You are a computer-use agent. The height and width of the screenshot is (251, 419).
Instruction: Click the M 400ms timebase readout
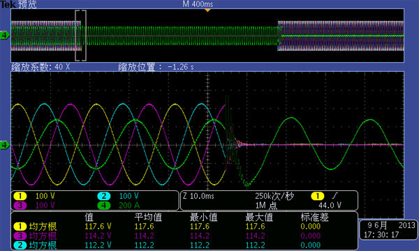click(198, 4)
